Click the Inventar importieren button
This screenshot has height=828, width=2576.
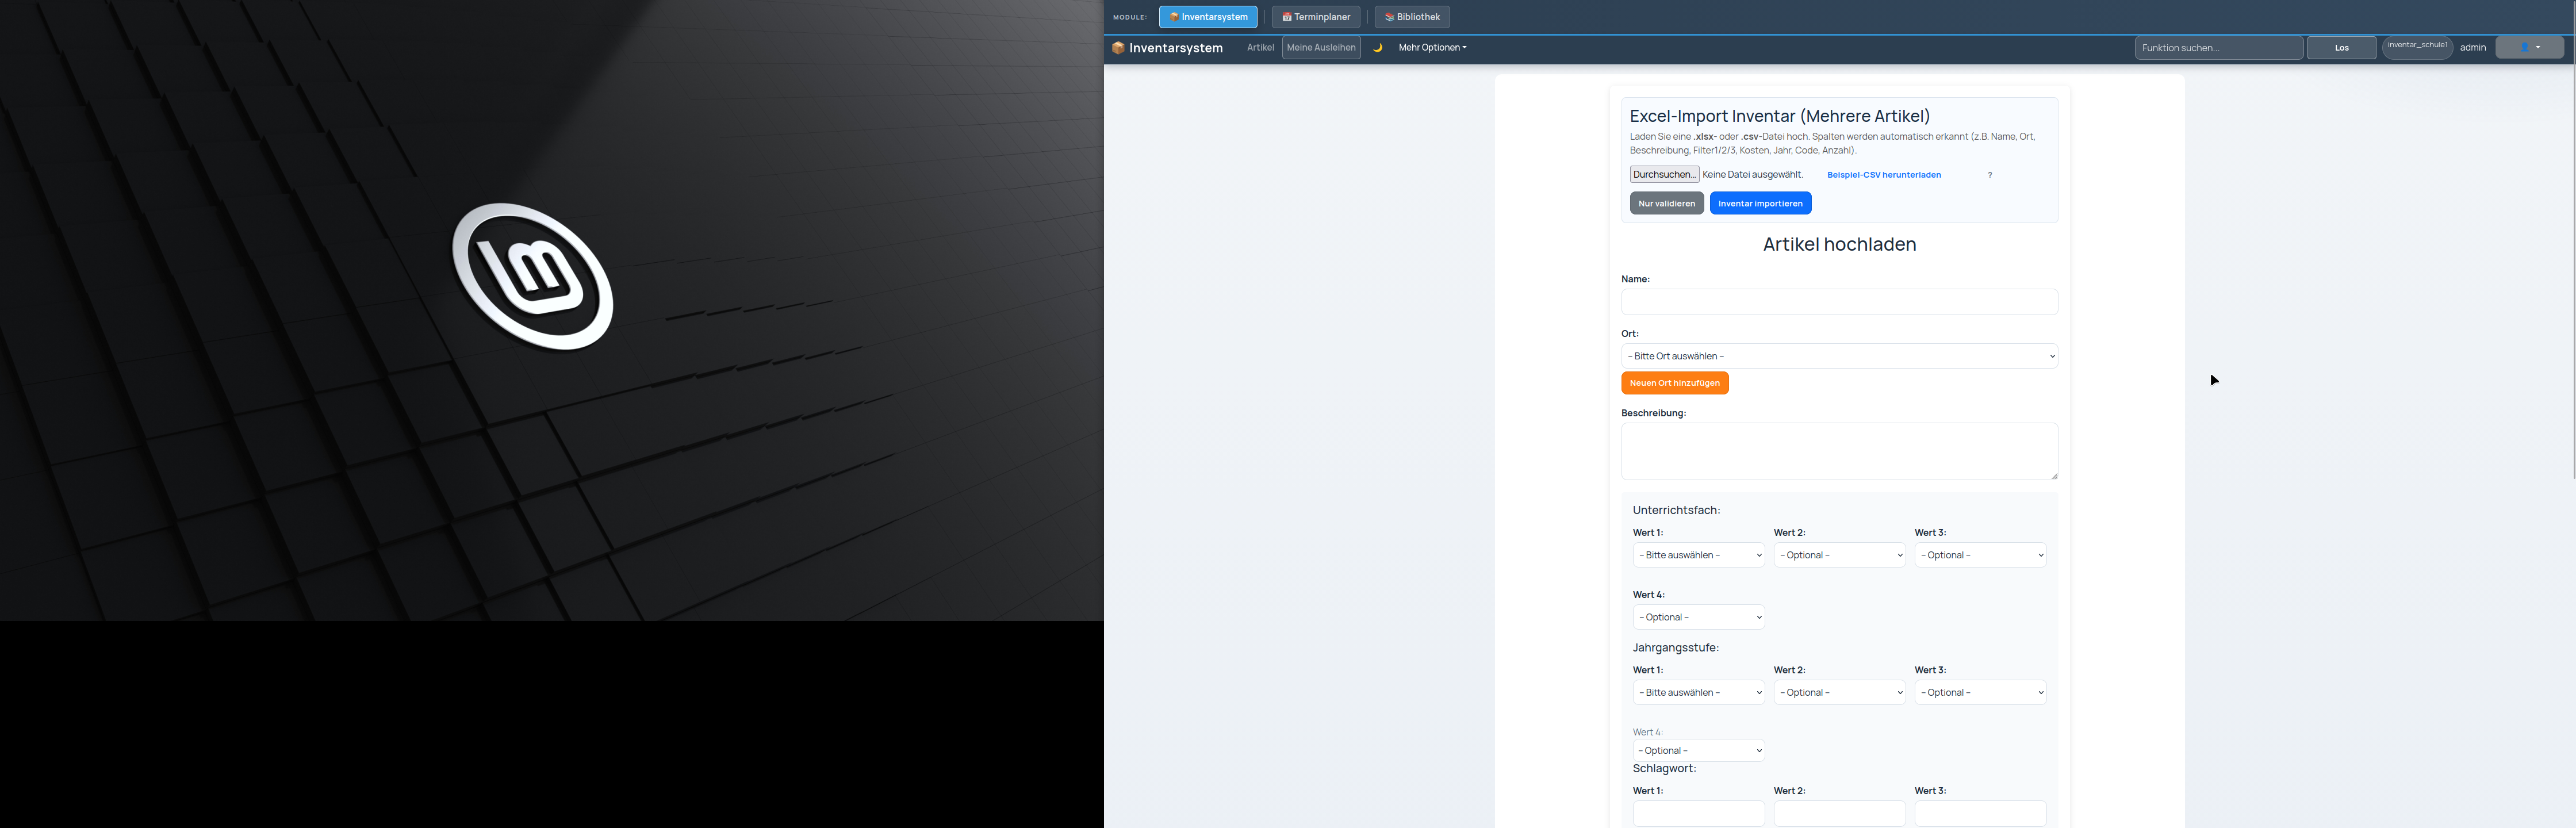[1760, 203]
